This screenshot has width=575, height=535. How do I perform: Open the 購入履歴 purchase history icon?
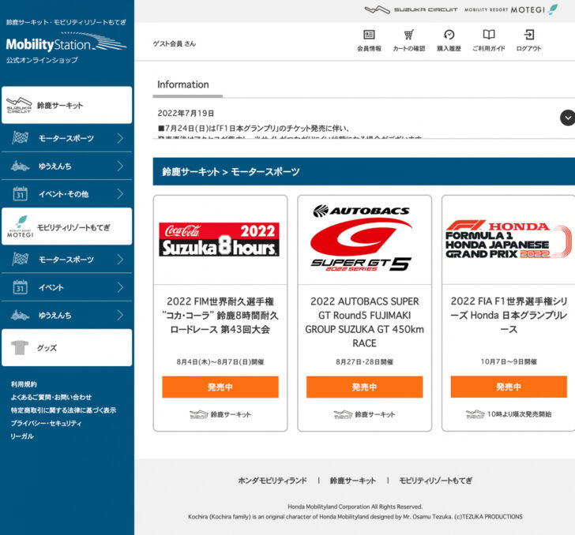pyautogui.click(x=449, y=35)
